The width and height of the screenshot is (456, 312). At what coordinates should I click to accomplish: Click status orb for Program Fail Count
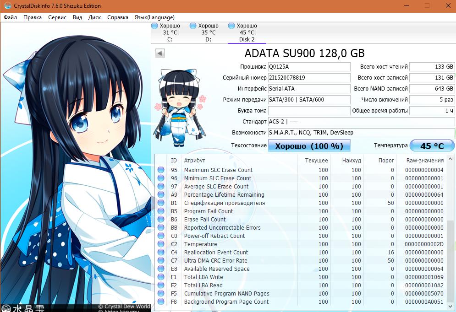(161, 211)
